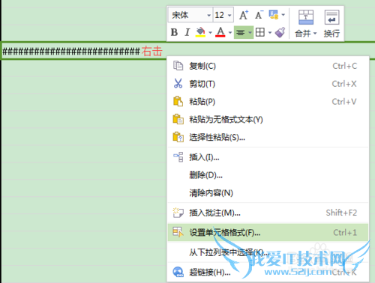Expand the number format dropdown arrow

coord(283,15)
